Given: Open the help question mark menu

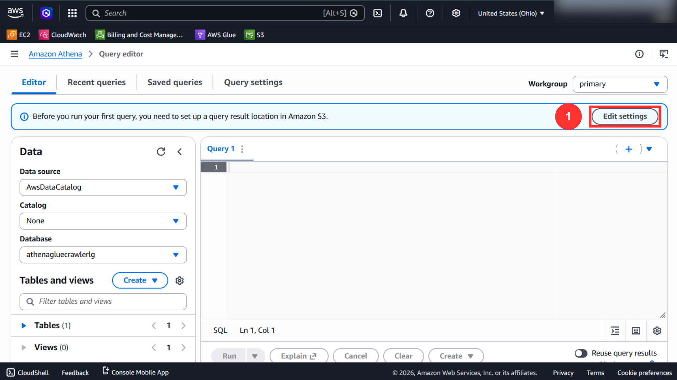Looking at the screenshot, I should tap(430, 13).
